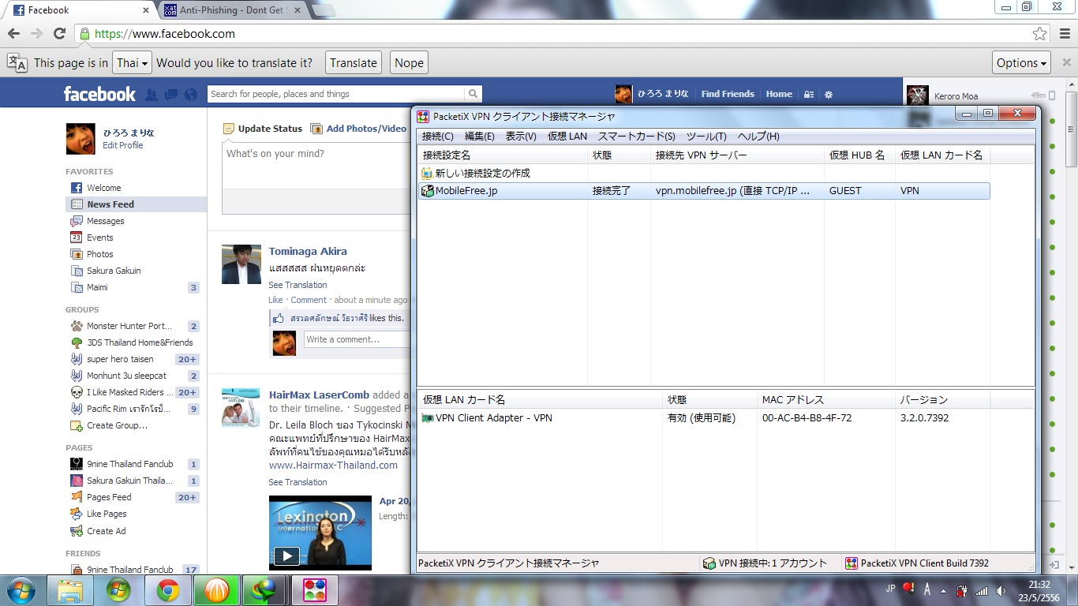Go back with Chrome's back arrow
Screen dimensions: 1078x606
(13, 33)
